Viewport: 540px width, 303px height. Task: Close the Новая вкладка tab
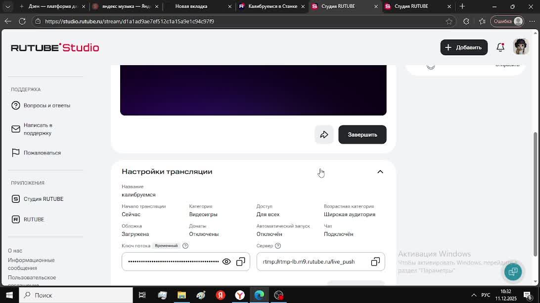click(230, 6)
